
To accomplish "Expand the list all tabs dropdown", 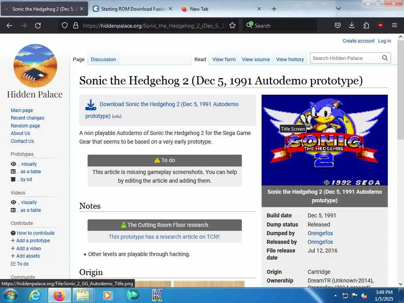I will tap(339, 9).
